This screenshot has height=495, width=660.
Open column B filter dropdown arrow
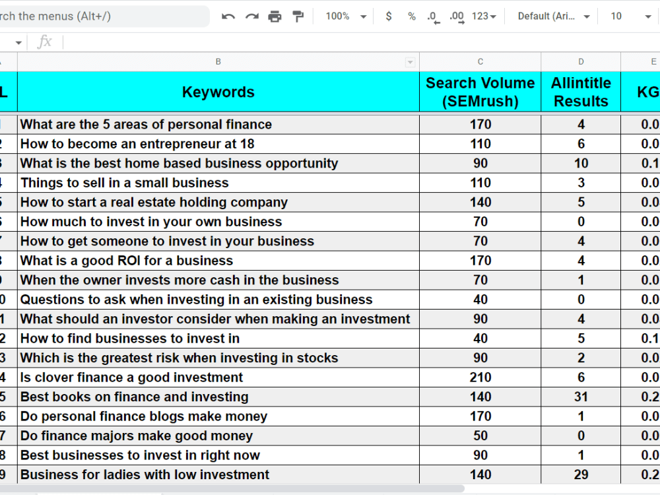click(410, 63)
